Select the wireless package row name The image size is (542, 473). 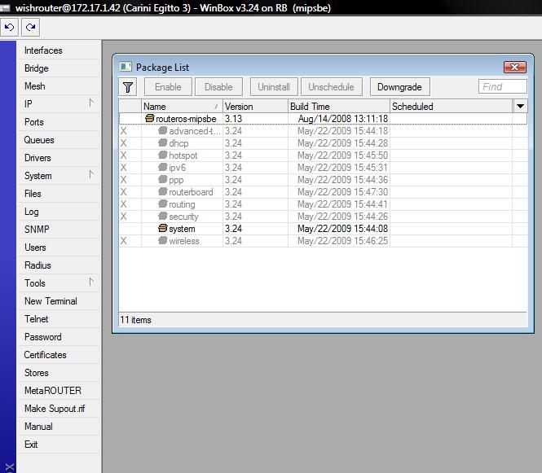pos(184,241)
